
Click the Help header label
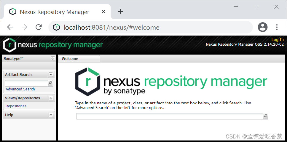click(9, 115)
